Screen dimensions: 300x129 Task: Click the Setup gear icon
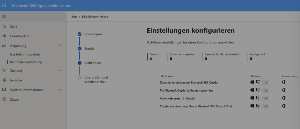click(4, 100)
